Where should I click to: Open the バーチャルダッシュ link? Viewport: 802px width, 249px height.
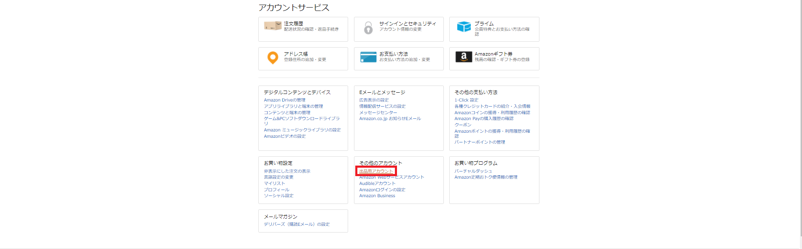[x=473, y=171]
